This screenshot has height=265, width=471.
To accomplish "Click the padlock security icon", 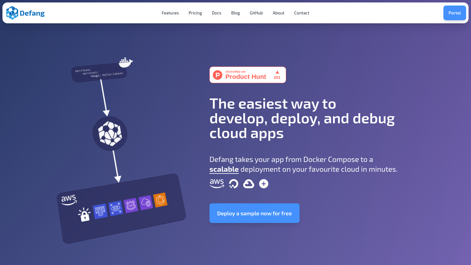I will [x=84, y=214].
